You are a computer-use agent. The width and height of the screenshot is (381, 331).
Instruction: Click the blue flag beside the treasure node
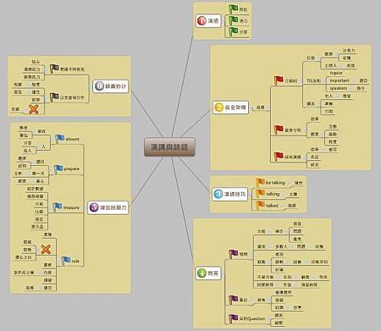(x=58, y=207)
